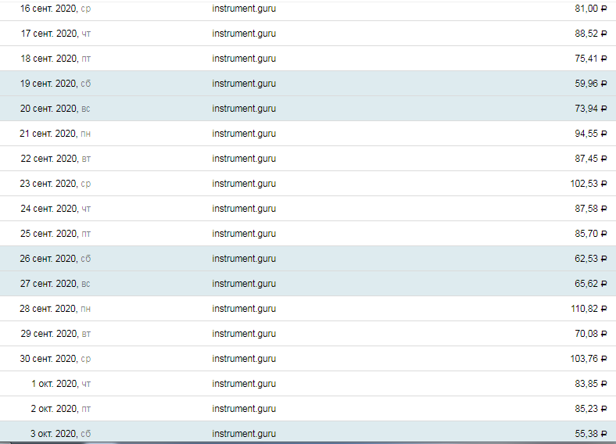The width and height of the screenshot is (616, 444).
Task: Click instrument.guru in the 19 сент. row
Action: [244, 84]
